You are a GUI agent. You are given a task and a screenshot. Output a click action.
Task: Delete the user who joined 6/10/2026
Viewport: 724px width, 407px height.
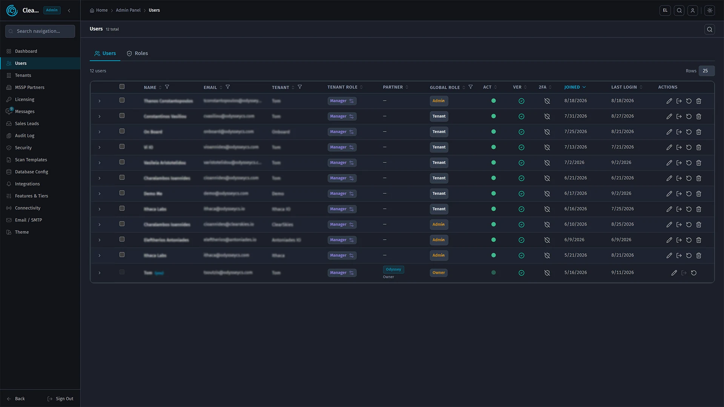click(698, 225)
